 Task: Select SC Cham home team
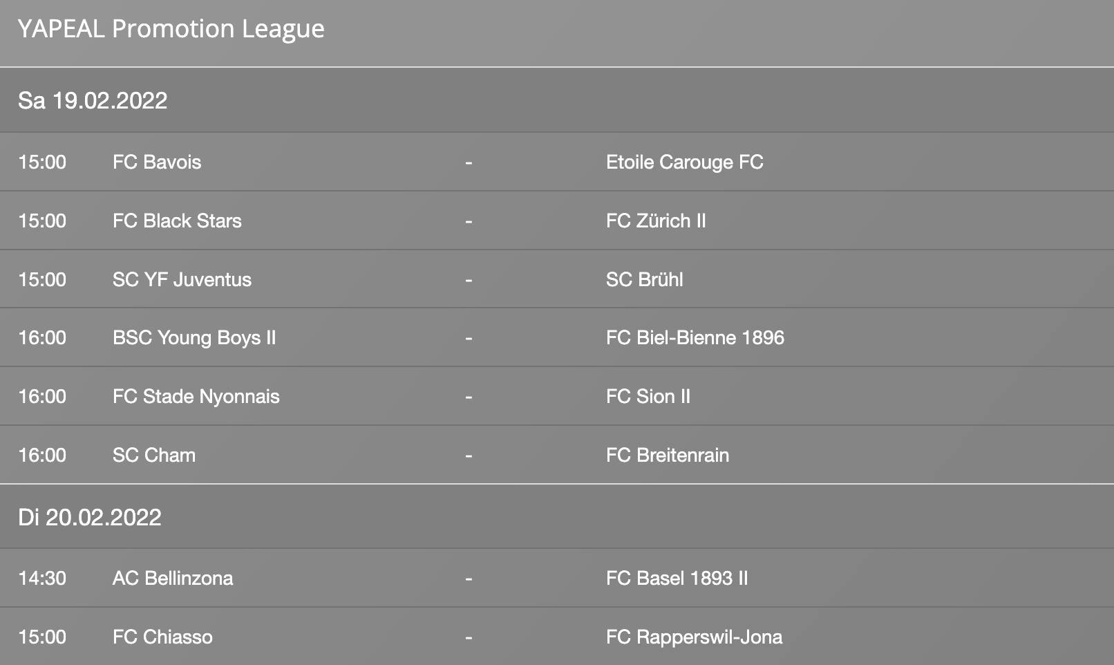(154, 456)
